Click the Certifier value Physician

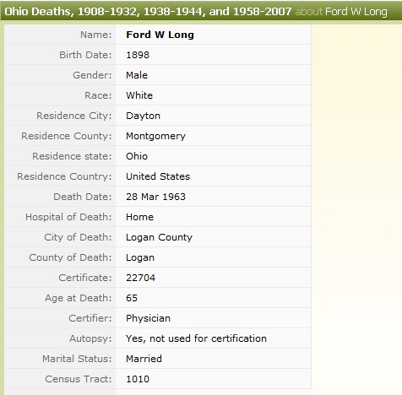point(149,319)
